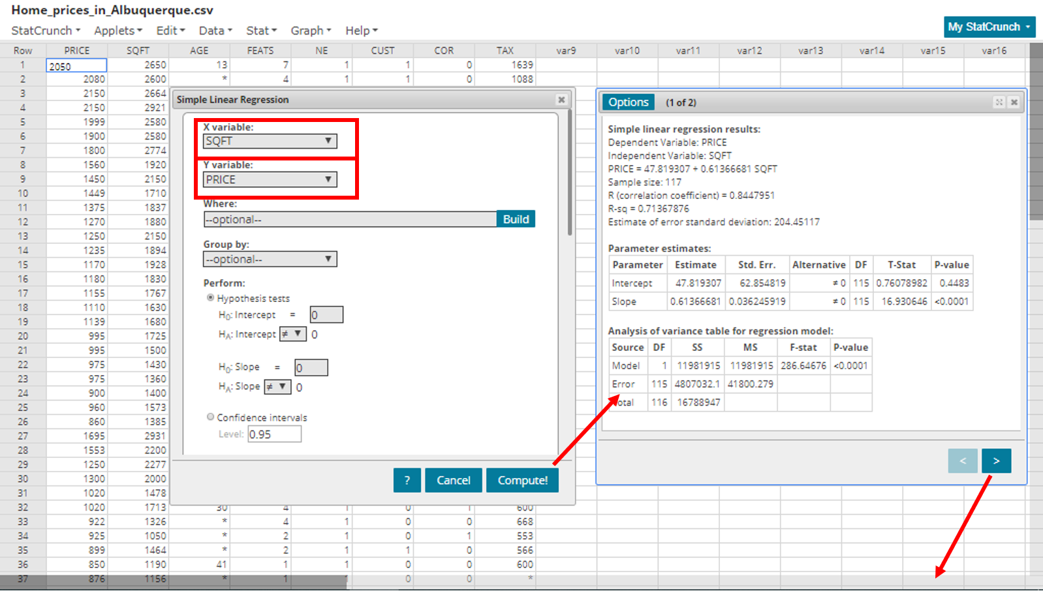Go to next results page arrow
This screenshot has width=1043, height=591.
pyautogui.click(x=996, y=461)
